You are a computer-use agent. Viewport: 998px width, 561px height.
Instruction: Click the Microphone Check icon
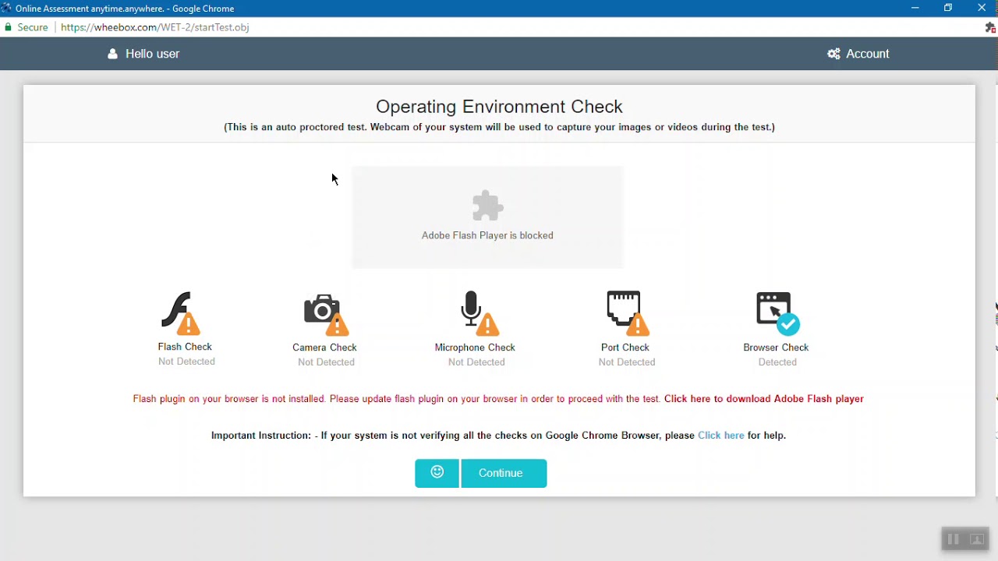tap(479, 313)
